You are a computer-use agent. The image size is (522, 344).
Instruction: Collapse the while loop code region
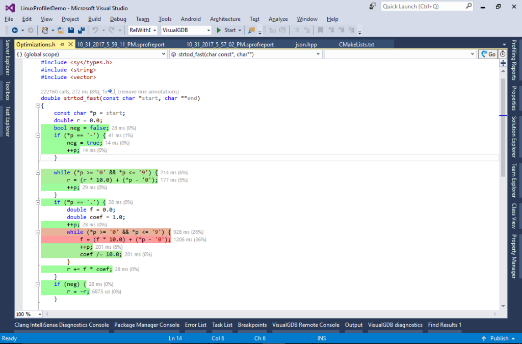(38, 172)
